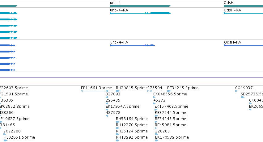Select the unc-4-PA protein feature label
The width and height of the screenshot is (263, 142).
click(x=119, y=42)
